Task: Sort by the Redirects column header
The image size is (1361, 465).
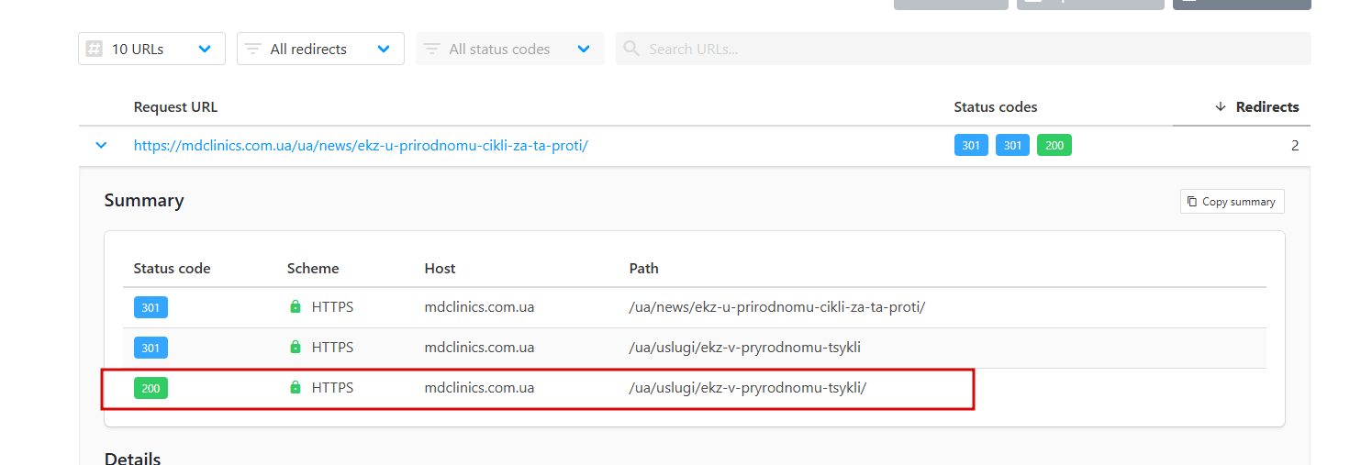Action: tap(1266, 107)
